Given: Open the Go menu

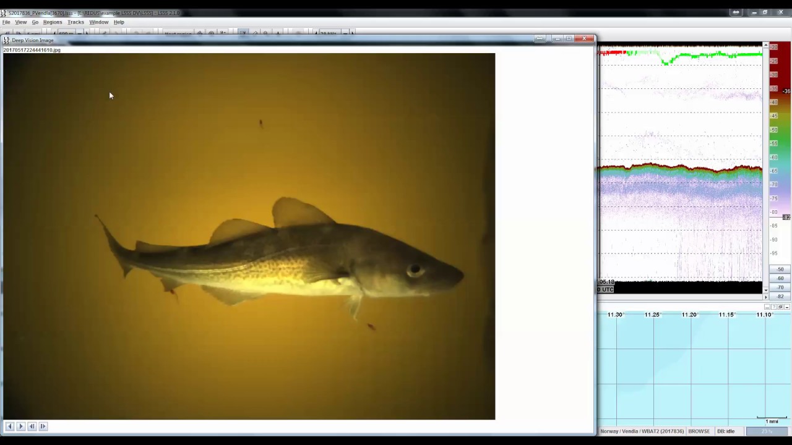Looking at the screenshot, I should coord(35,22).
